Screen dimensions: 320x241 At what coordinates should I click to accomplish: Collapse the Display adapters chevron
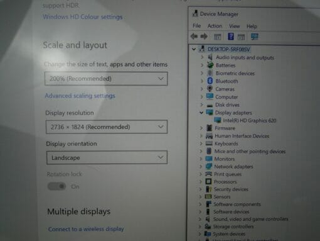[x=201, y=113]
